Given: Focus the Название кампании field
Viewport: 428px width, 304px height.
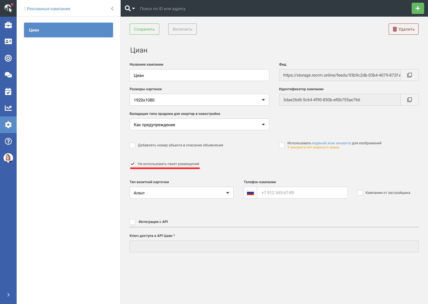Looking at the screenshot, I should point(199,75).
